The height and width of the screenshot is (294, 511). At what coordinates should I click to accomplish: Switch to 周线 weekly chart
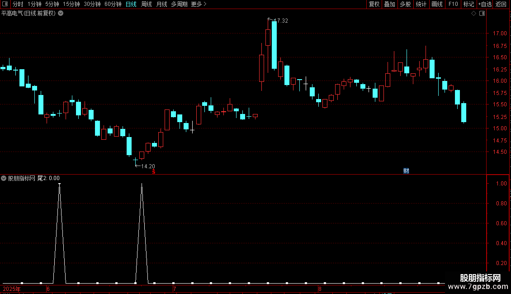click(147, 4)
